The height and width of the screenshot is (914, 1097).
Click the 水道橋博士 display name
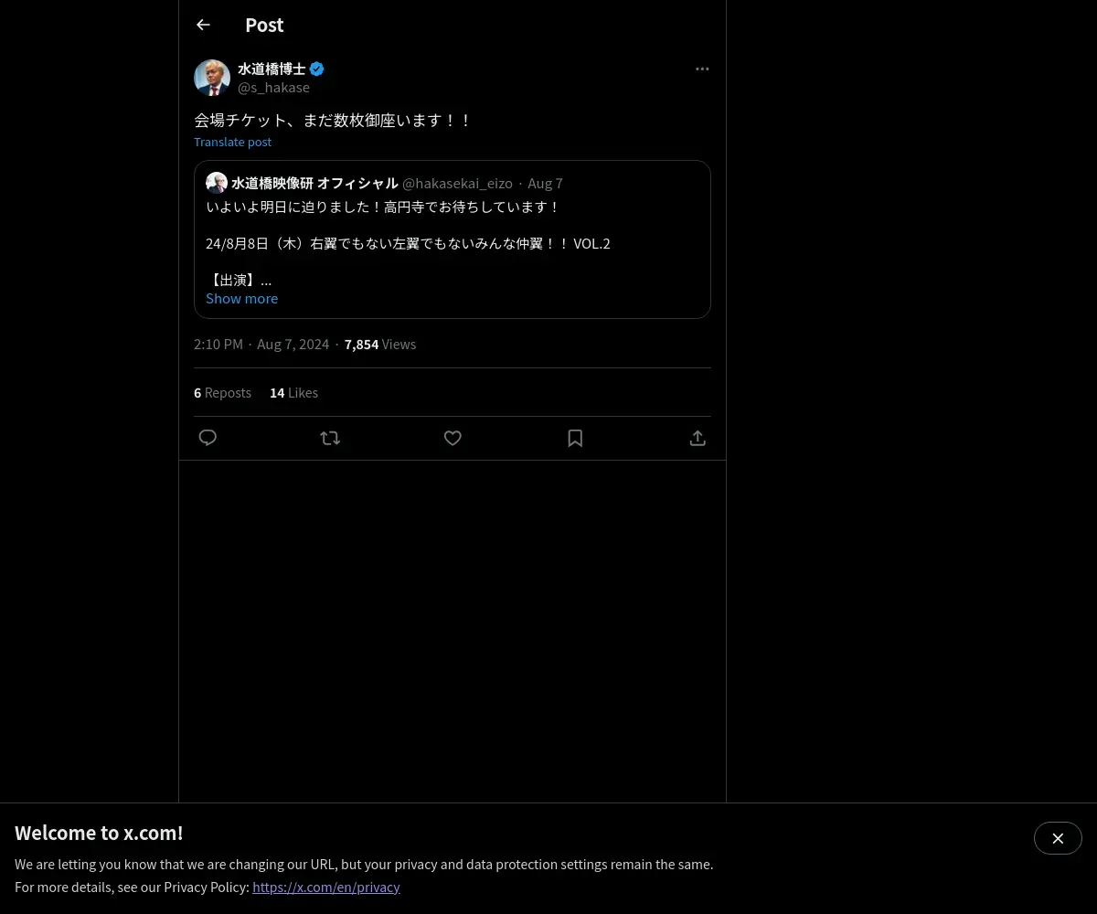[x=272, y=69]
